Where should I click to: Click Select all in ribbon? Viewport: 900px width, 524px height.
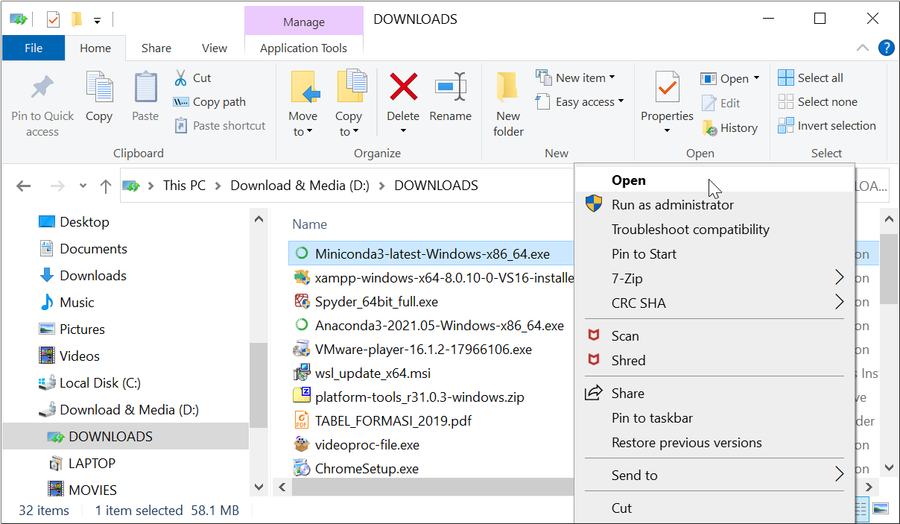pyautogui.click(x=811, y=78)
